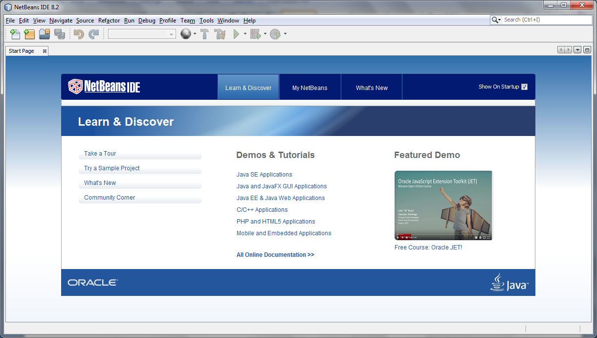Image resolution: width=597 pixels, height=338 pixels.
Task: Uncheck the Show On Startup checkbox
Action: point(524,87)
